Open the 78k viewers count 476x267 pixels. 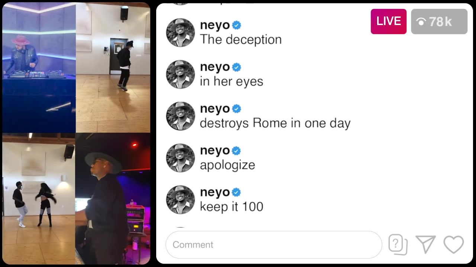point(439,22)
